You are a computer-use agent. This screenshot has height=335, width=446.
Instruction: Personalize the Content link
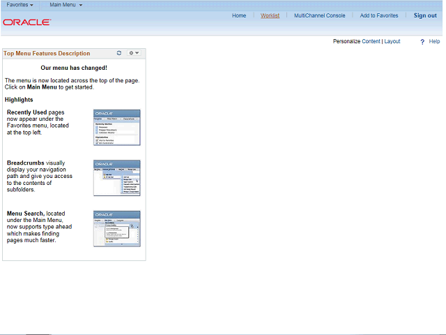(371, 41)
